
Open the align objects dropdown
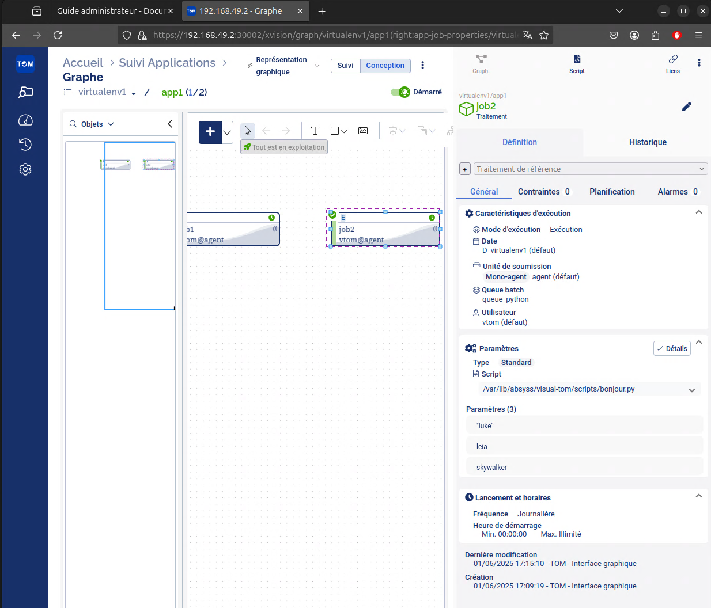(x=397, y=131)
